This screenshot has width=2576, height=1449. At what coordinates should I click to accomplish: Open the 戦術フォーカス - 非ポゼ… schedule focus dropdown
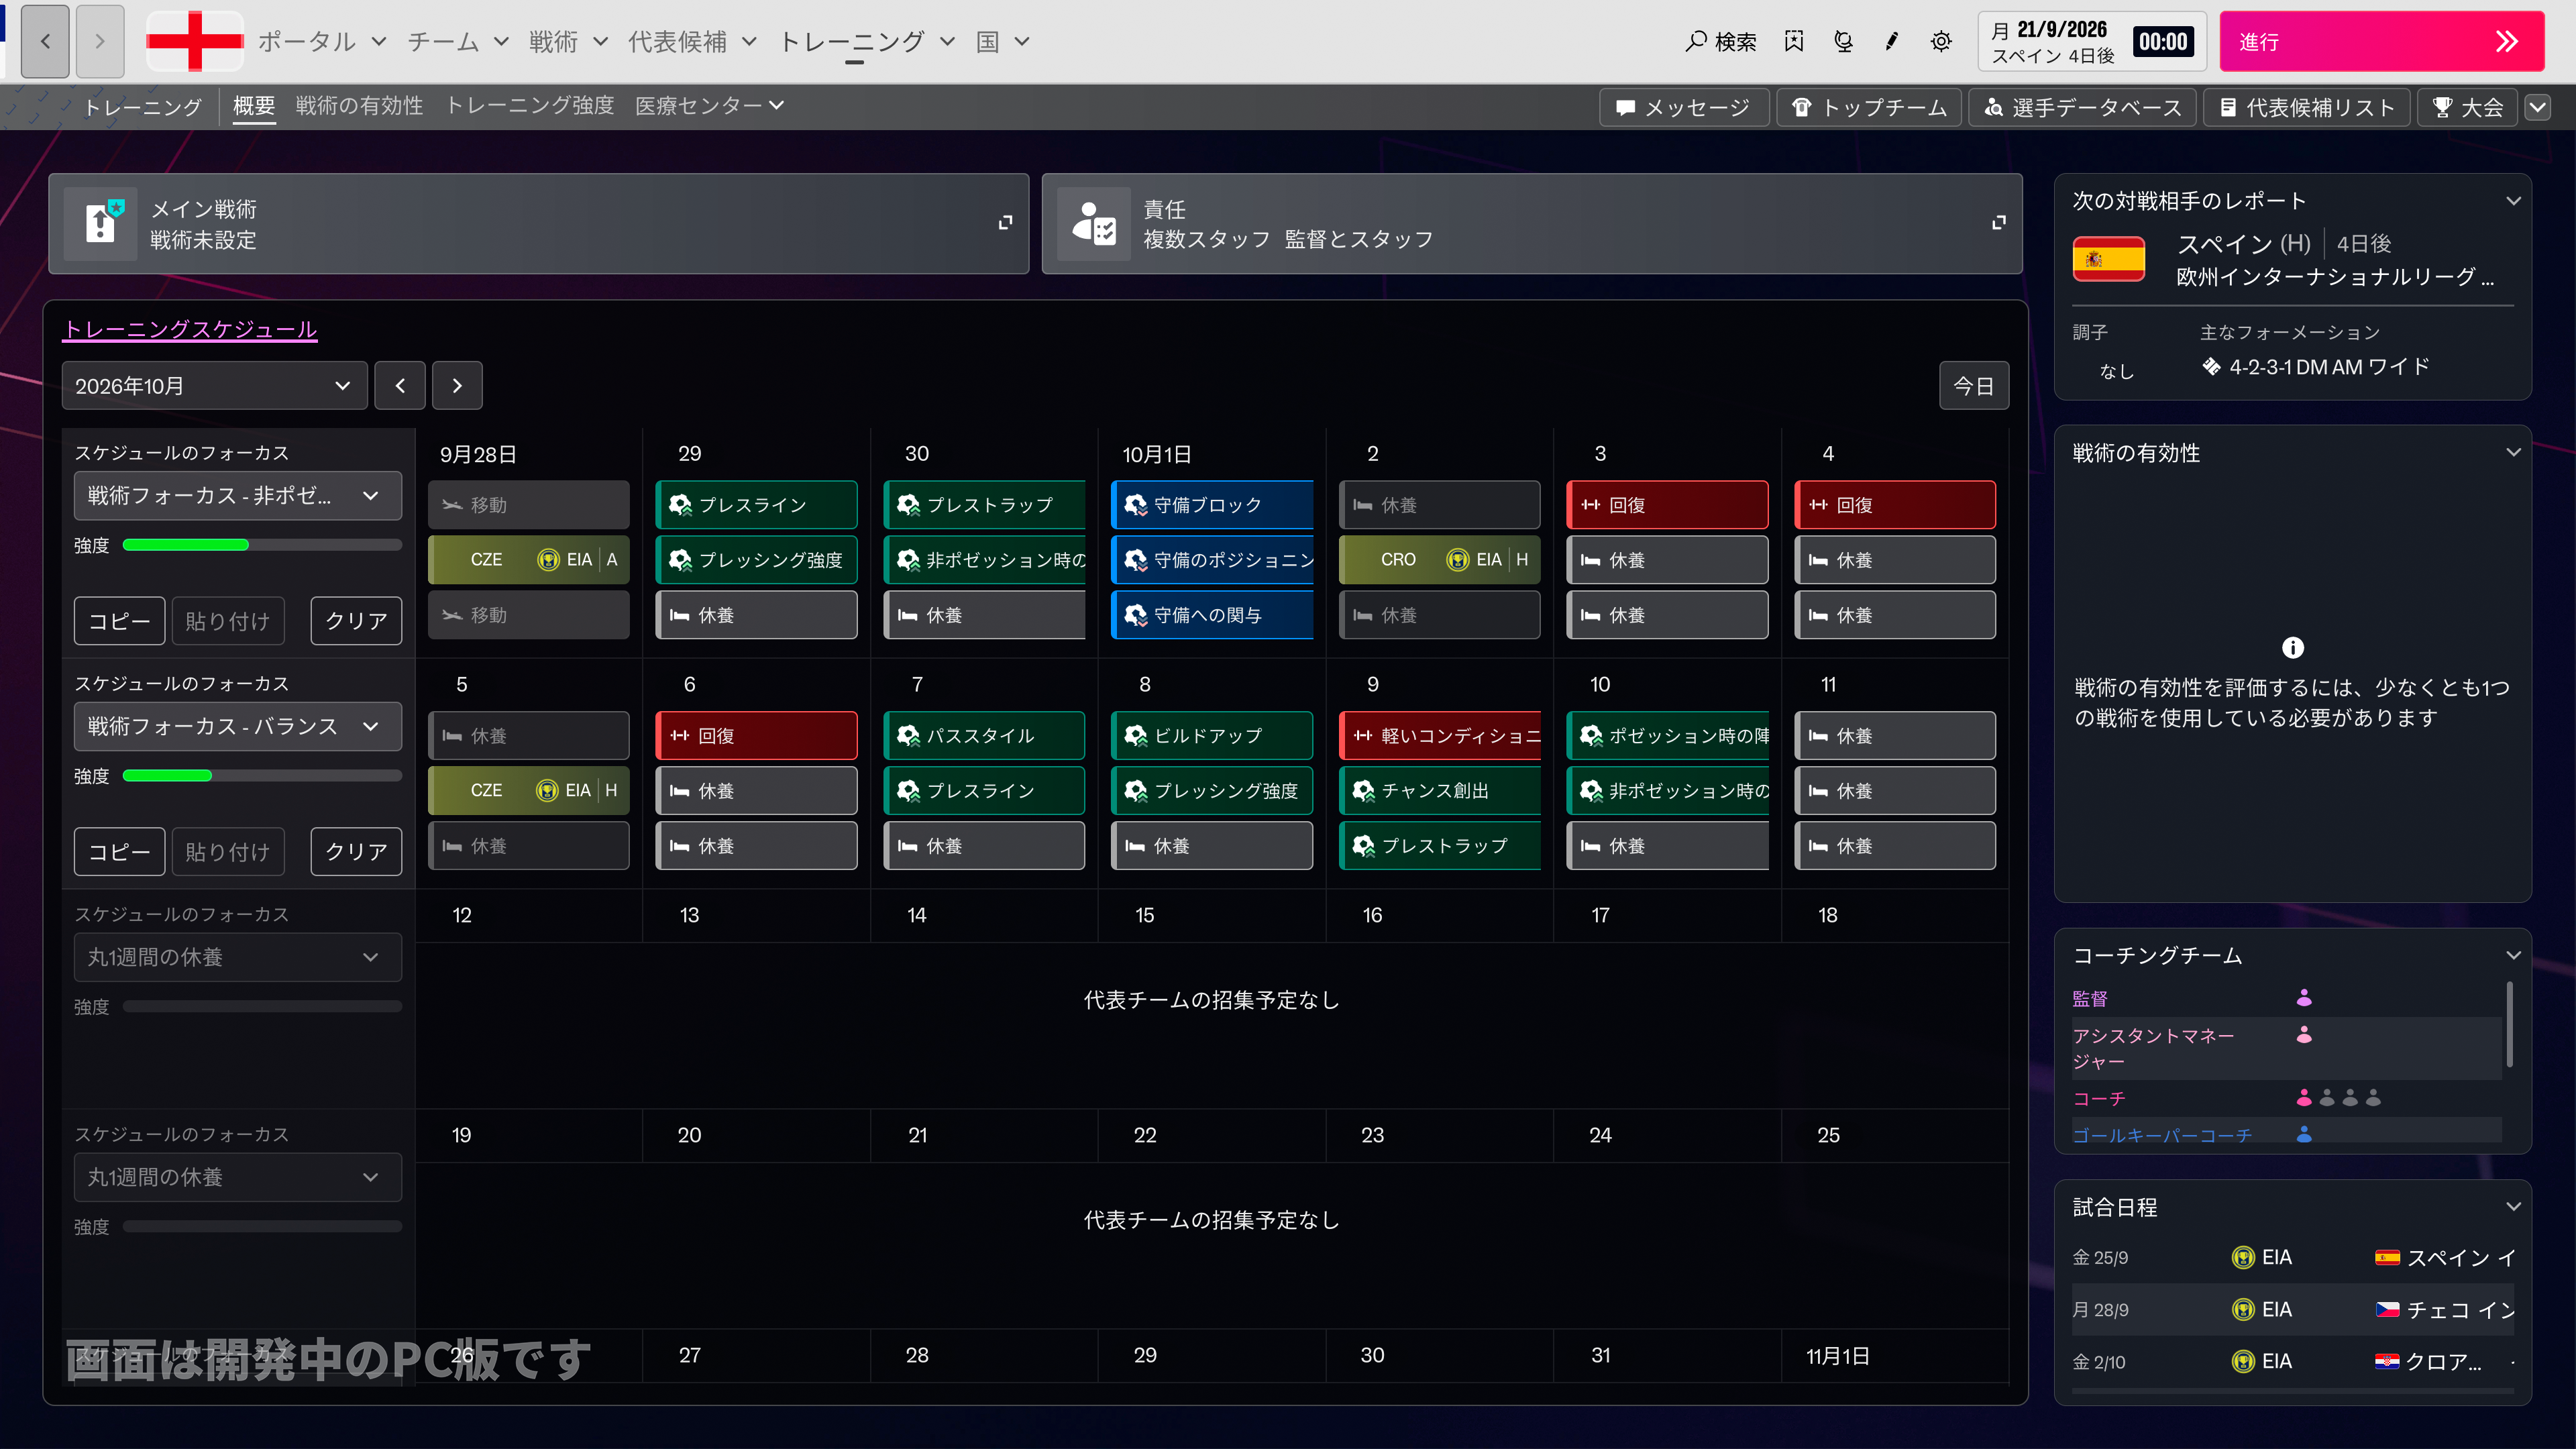[238, 496]
